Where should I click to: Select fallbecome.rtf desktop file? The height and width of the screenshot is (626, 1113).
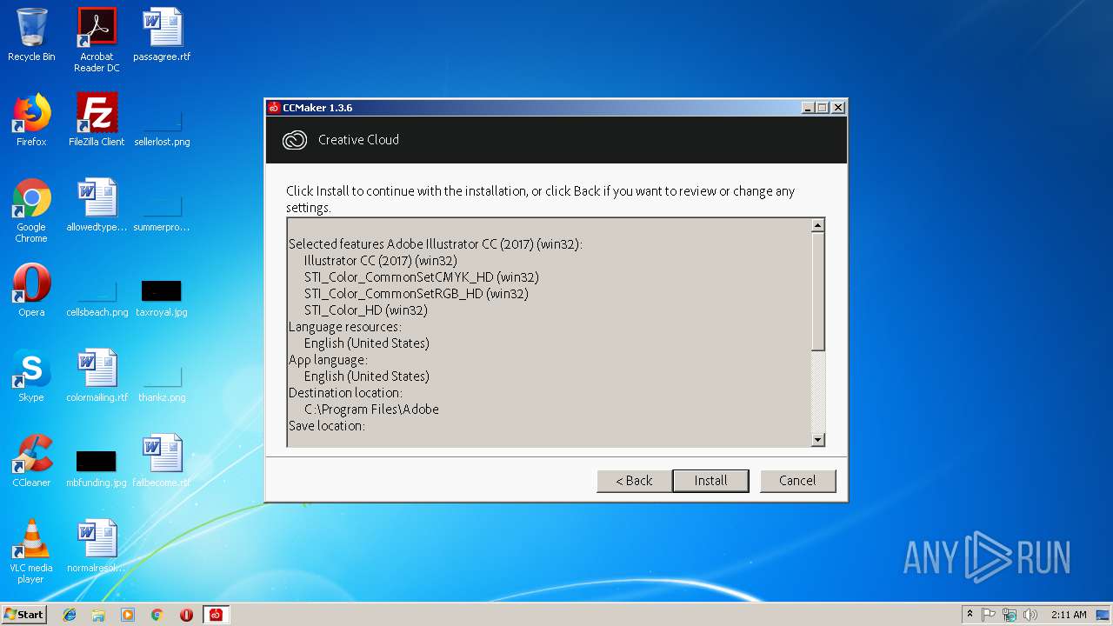[162, 461]
